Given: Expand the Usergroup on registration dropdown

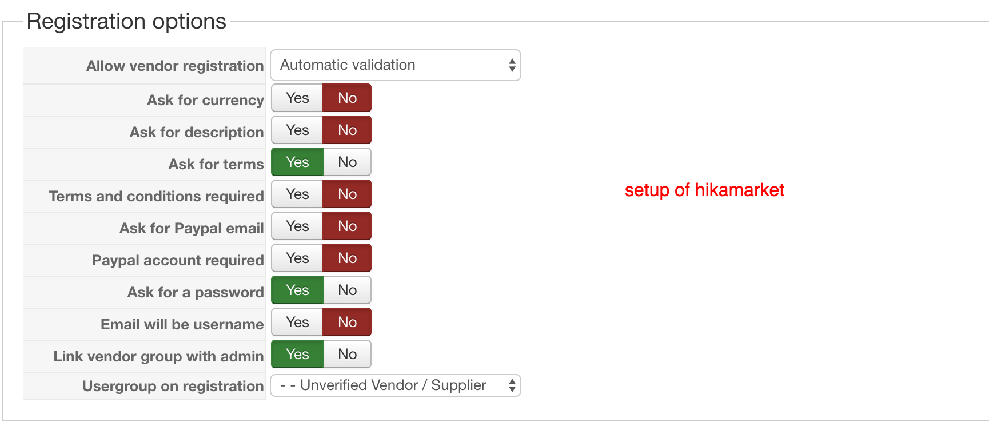Looking at the screenshot, I should point(395,385).
